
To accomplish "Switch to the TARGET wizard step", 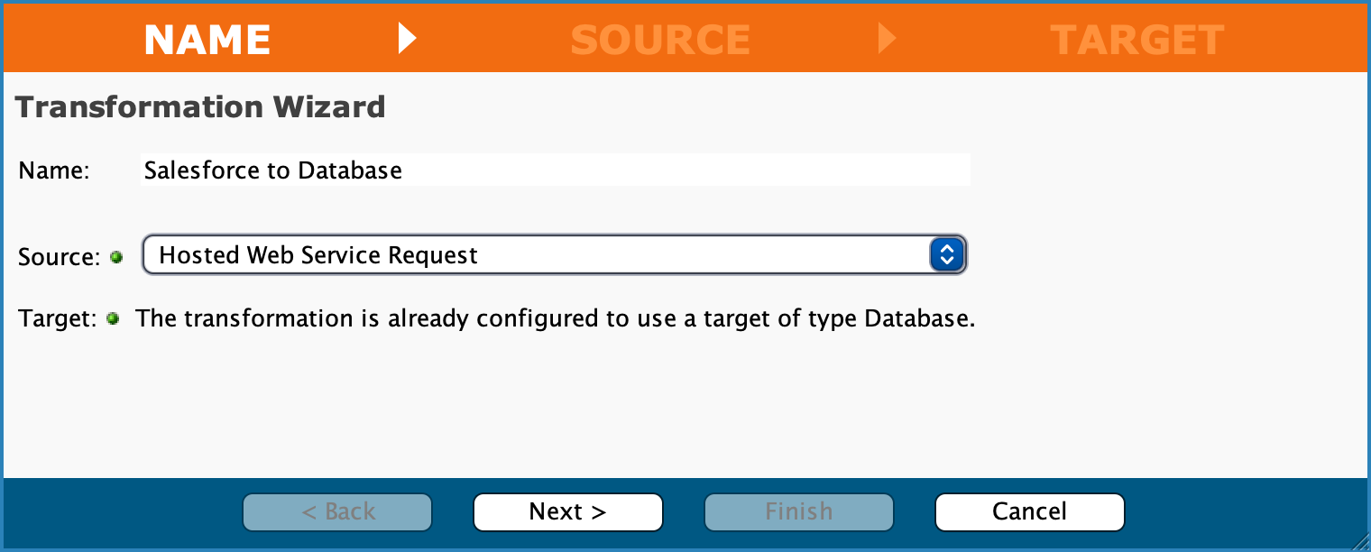I will 1136,38.
